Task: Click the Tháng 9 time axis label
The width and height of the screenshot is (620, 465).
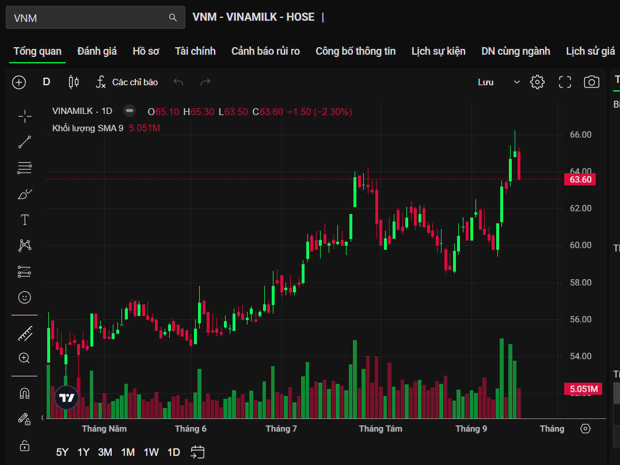Action: tap(471, 429)
